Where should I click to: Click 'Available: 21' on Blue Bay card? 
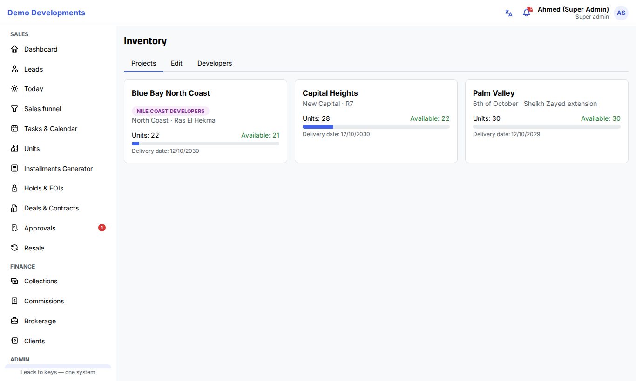(260, 135)
